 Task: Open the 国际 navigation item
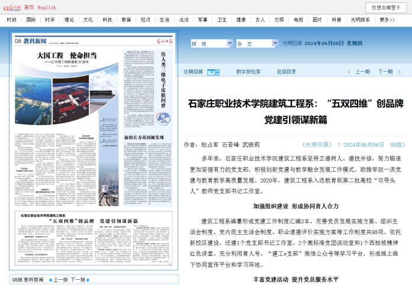31,20
